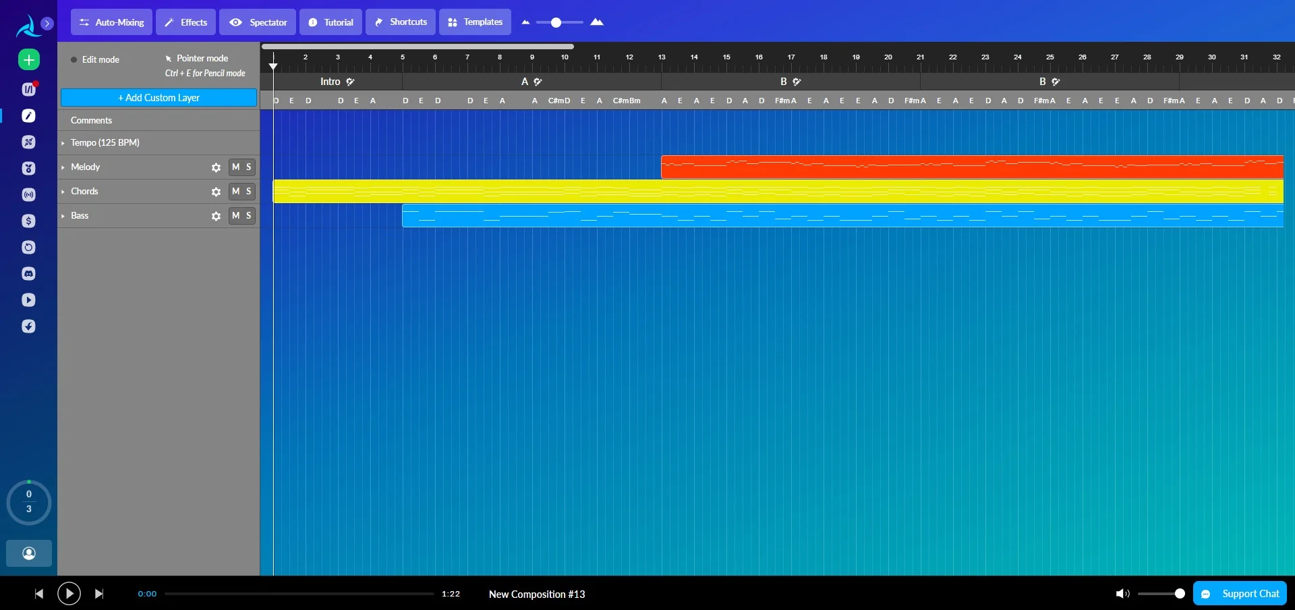Click the small mountain zoom-out icon
The width and height of the screenshot is (1295, 610).
tap(525, 22)
